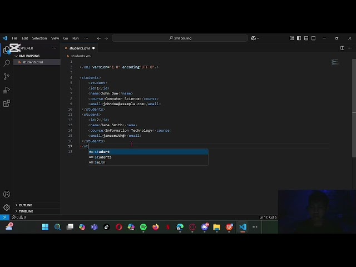
Task: Choose 'student' autocomplete suggestion
Action: tap(148, 152)
